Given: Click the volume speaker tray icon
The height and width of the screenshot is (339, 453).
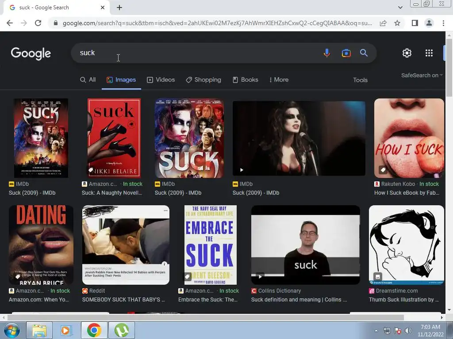Looking at the screenshot, I should click(408, 331).
